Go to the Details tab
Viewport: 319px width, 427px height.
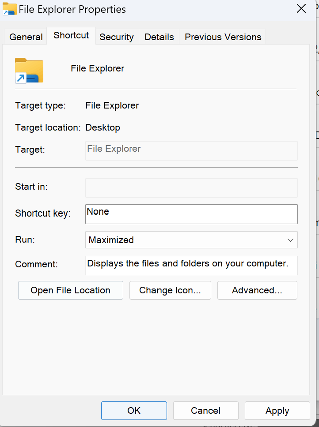click(x=159, y=37)
